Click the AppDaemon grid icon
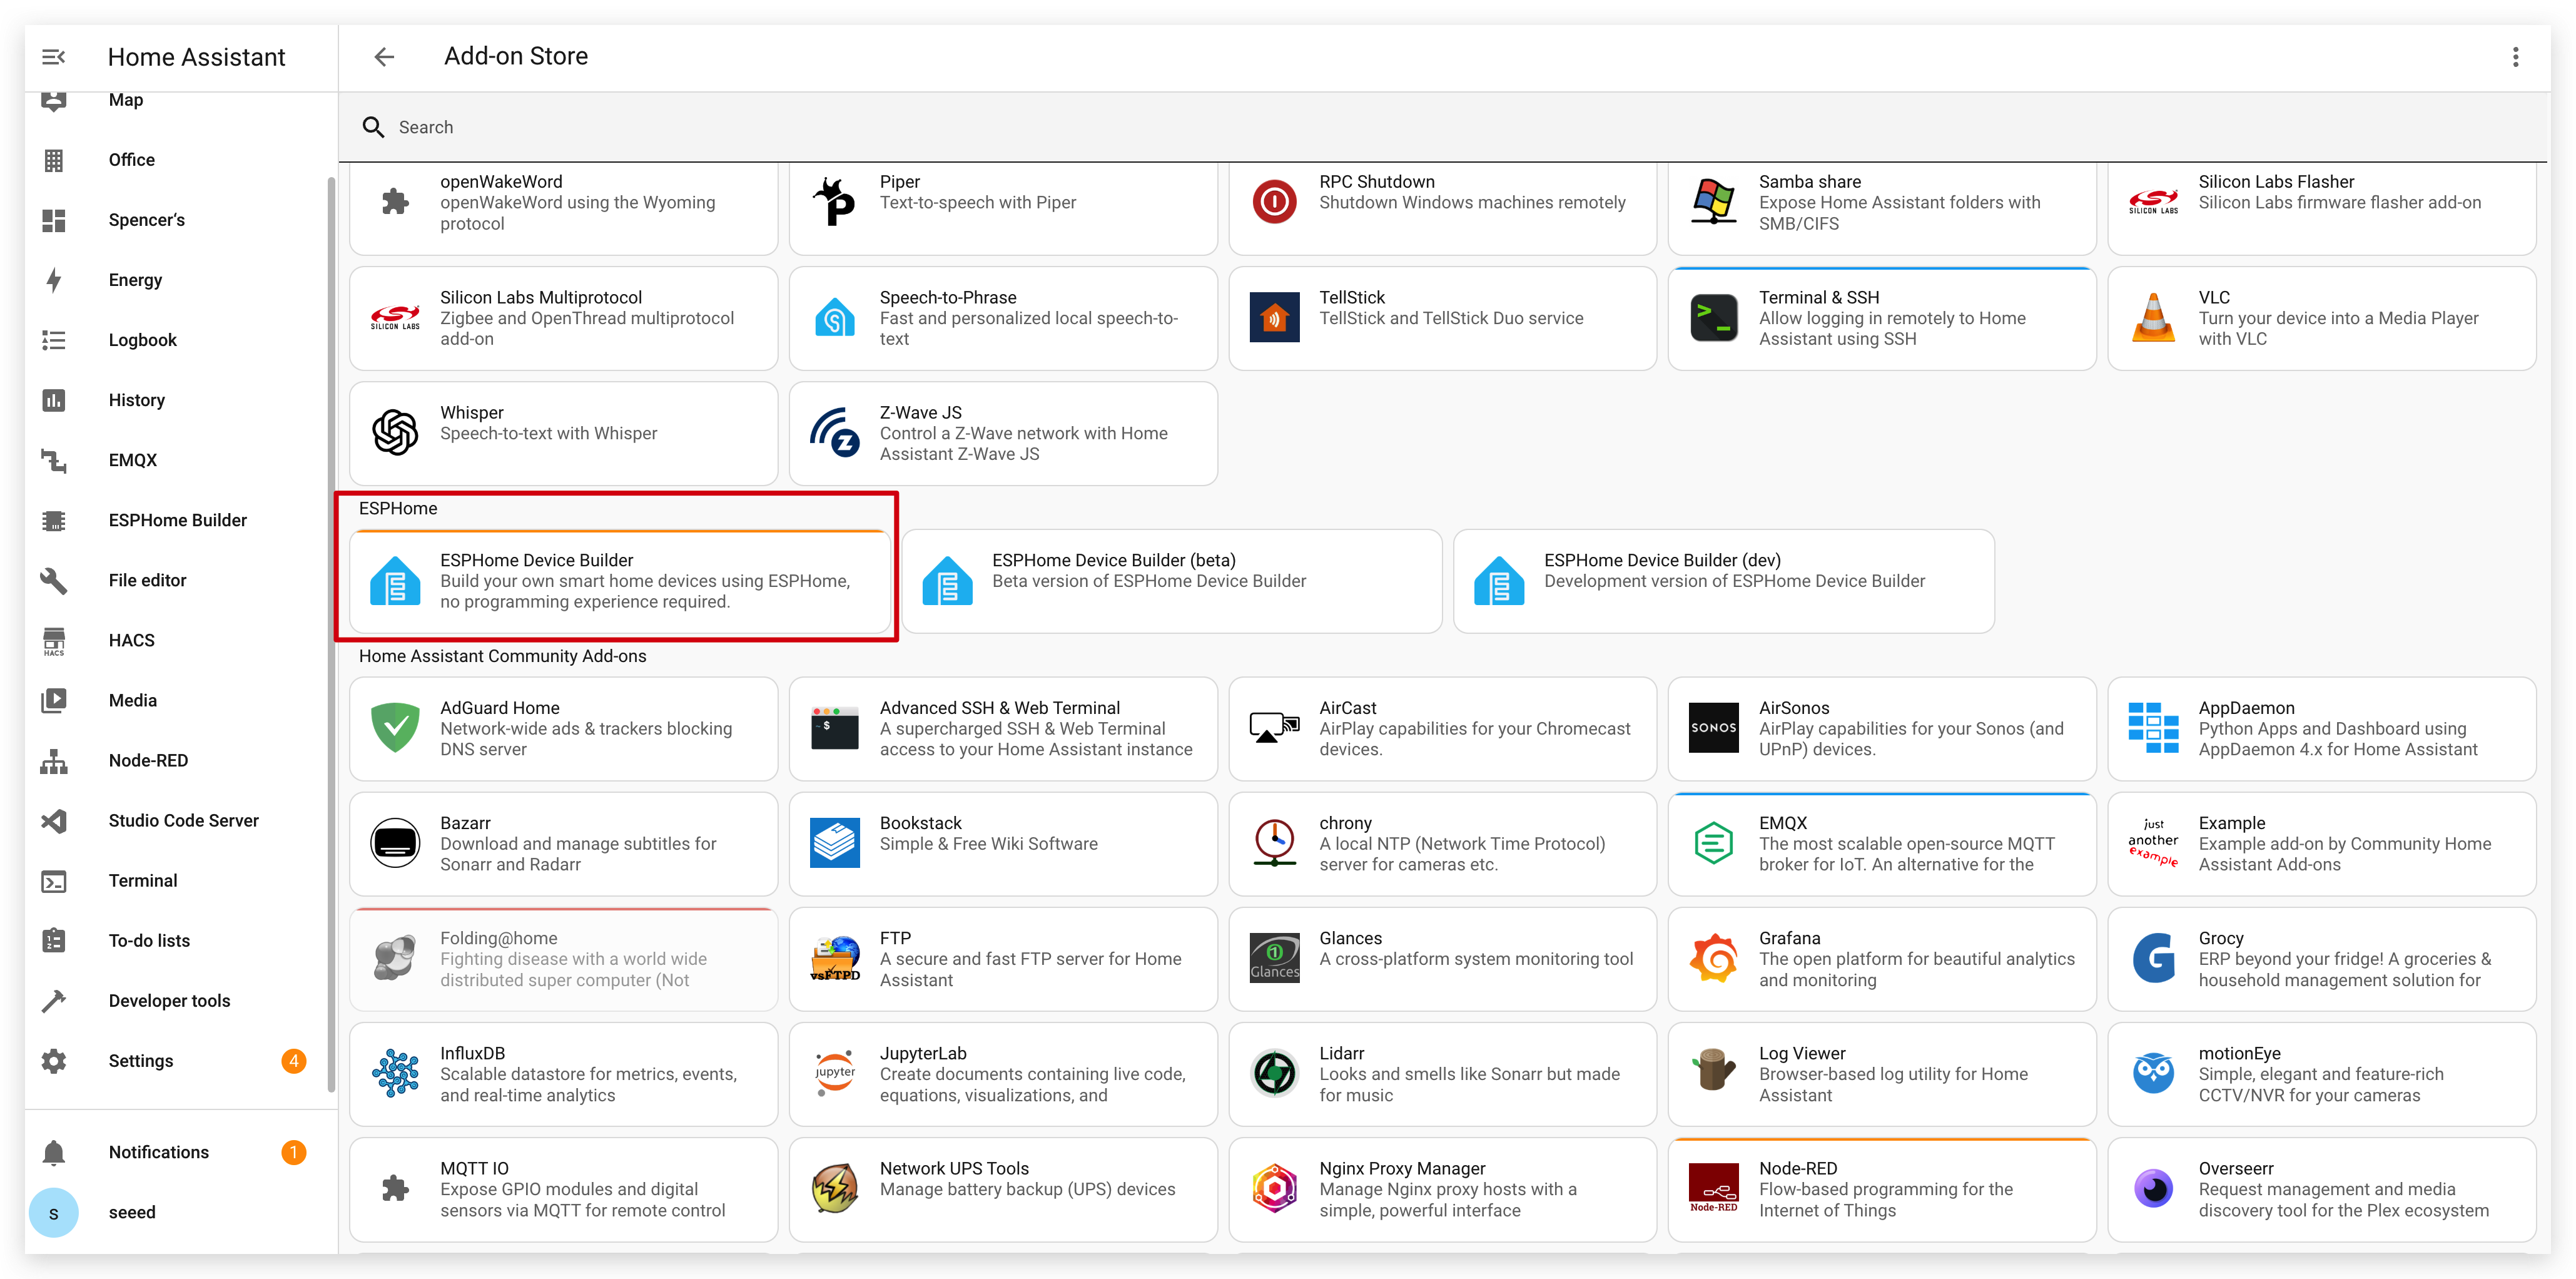Screen dimensions: 2576x1279 pyautogui.click(x=2153, y=728)
